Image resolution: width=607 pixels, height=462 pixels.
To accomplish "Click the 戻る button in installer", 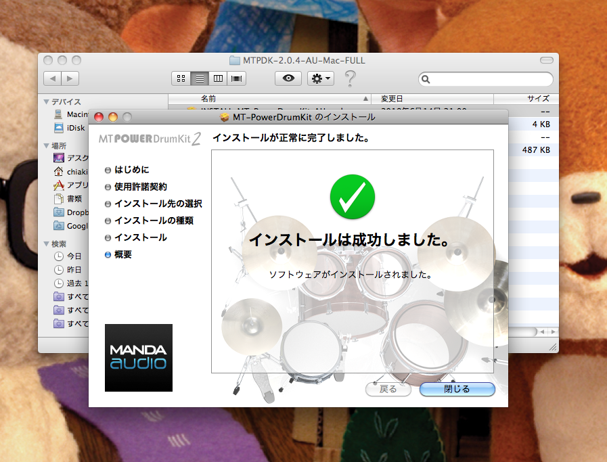I will coord(388,389).
